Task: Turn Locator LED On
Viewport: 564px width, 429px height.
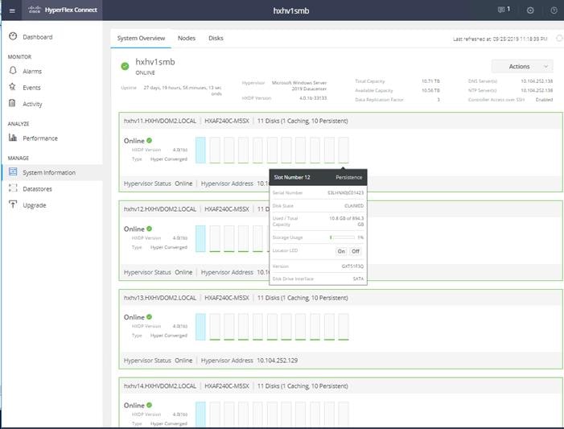Action: click(341, 251)
